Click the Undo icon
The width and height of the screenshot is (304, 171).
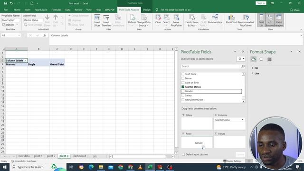tap(11, 3)
